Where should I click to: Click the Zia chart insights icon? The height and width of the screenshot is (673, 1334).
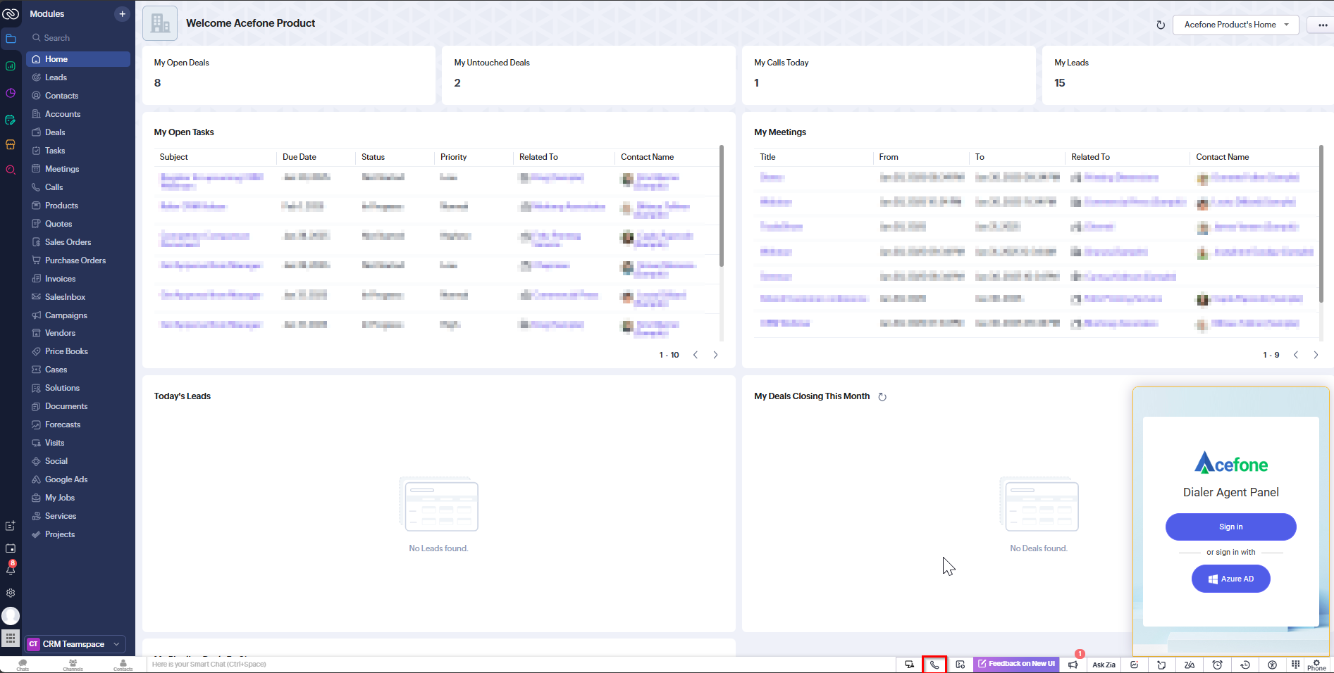tap(1134, 665)
